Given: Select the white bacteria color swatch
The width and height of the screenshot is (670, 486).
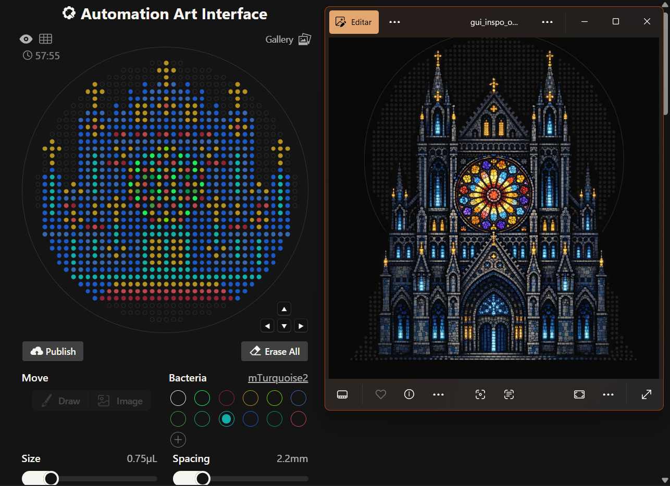Looking at the screenshot, I should pyautogui.click(x=178, y=399).
